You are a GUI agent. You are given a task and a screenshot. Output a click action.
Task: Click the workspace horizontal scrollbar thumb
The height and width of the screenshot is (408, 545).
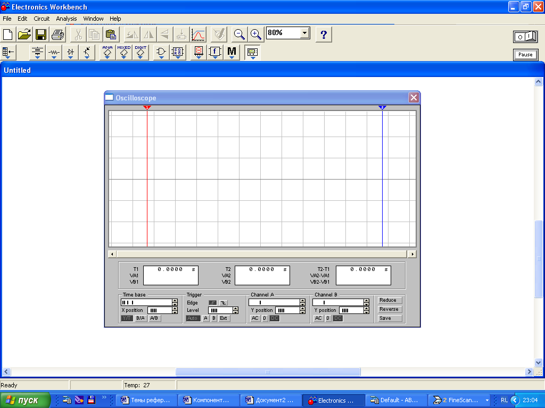point(268,372)
